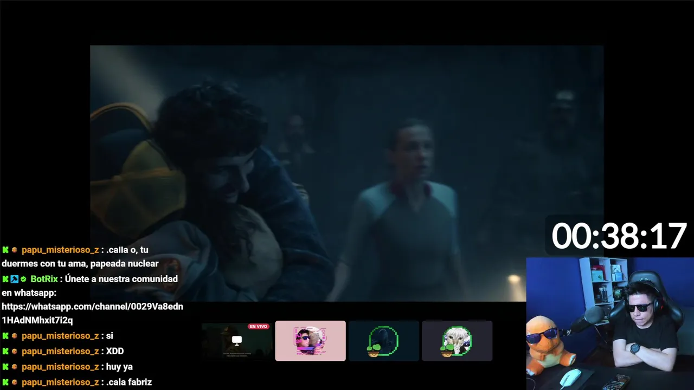Click the blue moderator badge beside BotRix
Image resolution: width=694 pixels, height=390 pixels.
[15, 279]
